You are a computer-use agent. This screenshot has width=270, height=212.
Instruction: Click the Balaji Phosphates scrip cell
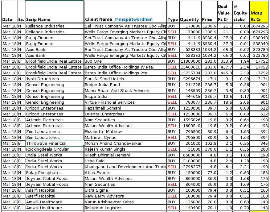pos(55,173)
